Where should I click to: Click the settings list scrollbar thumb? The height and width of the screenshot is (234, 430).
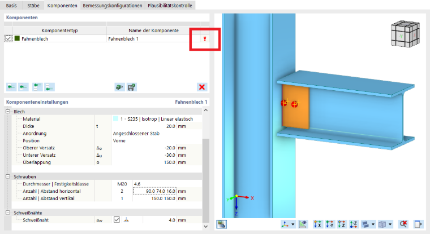click(206, 180)
